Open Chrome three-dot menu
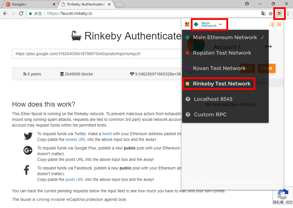Image resolution: width=293 pixels, height=208 pixels. [288, 13]
